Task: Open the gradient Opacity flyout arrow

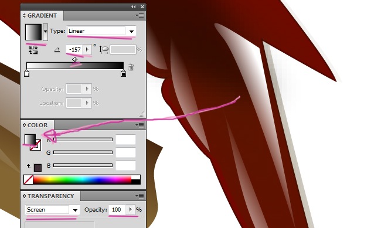Action: pos(87,89)
